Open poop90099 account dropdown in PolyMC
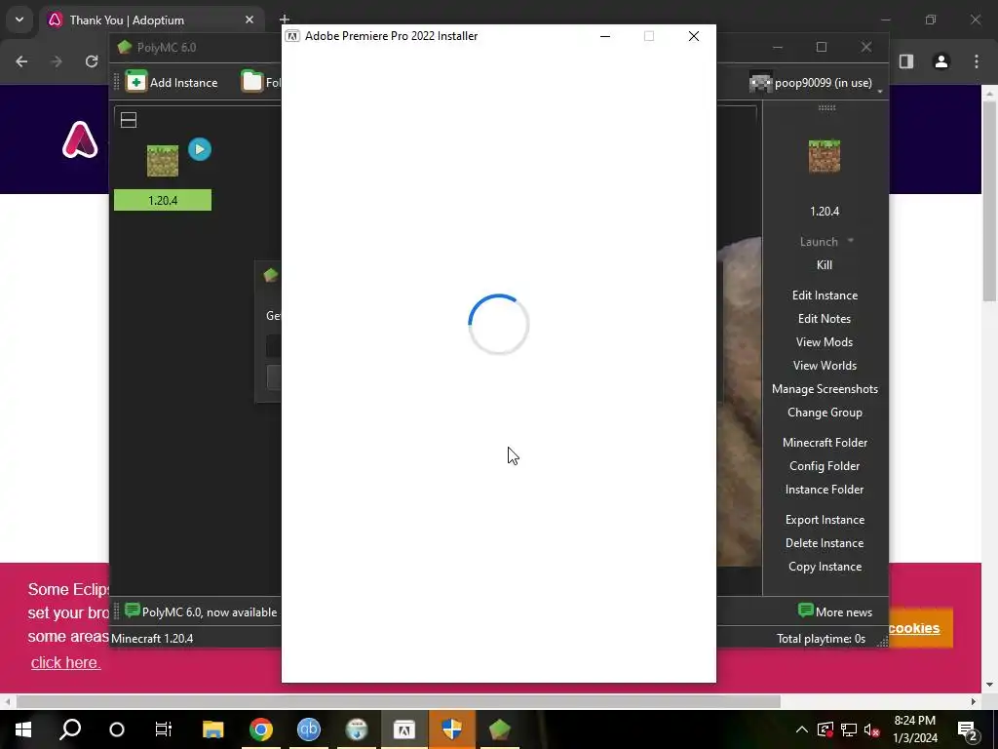Viewport: 998px width, 749px height. click(817, 83)
